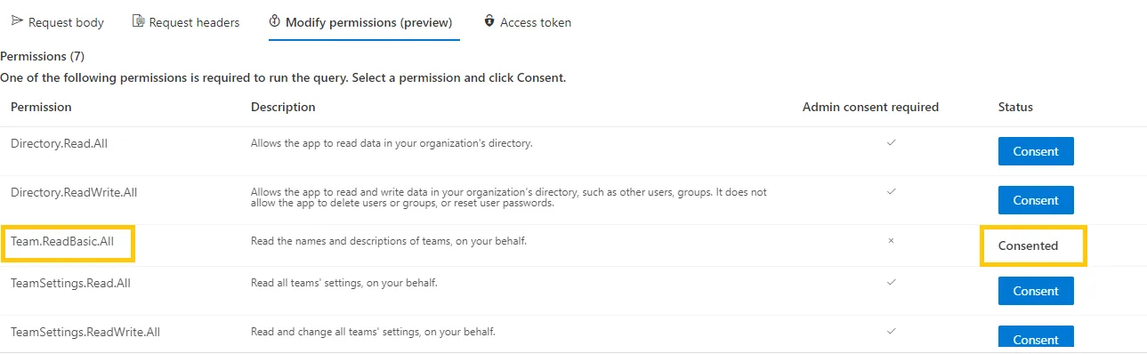1147x354 pixels.
Task: Click the admin consent cross for Team.ReadBasic.All
Action: pyautogui.click(x=891, y=240)
